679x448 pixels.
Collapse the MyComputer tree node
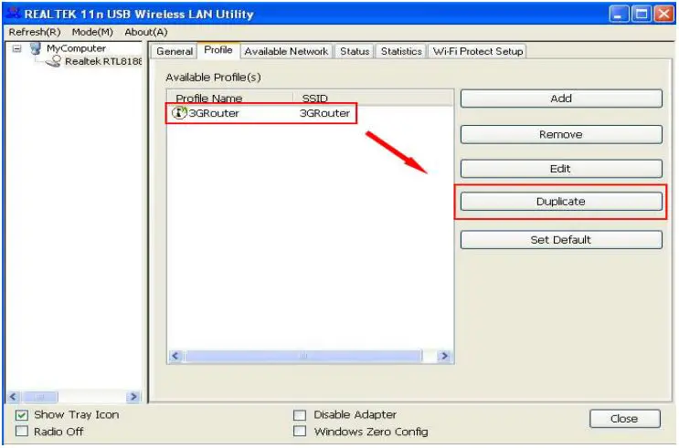tap(16, 48)
